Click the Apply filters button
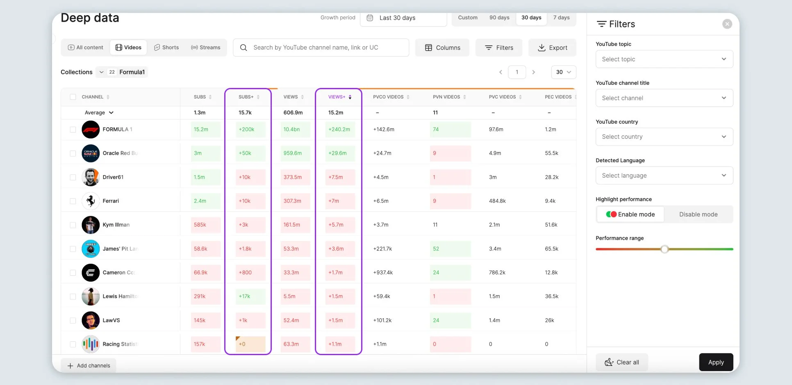Viewport: 792px width, 385px height. 716,362
